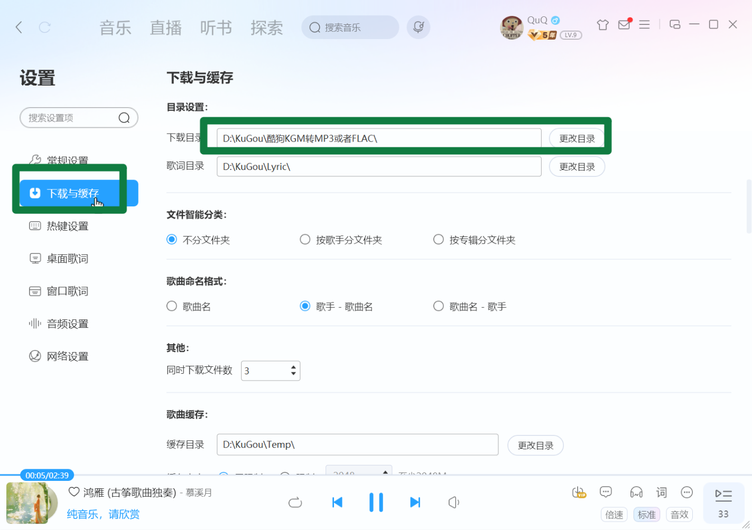Click the lyric line 纯音乐，请欣赏
This screenshot has width=752, height=530.
[x=103, y=514]
